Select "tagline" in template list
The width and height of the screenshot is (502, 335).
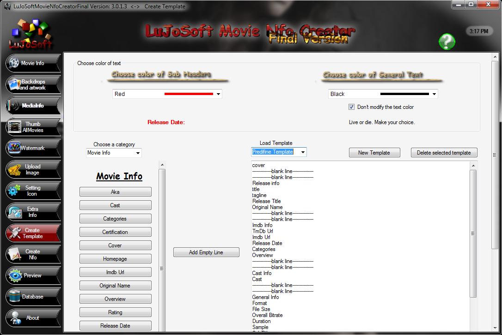click(x=259, y=195)
